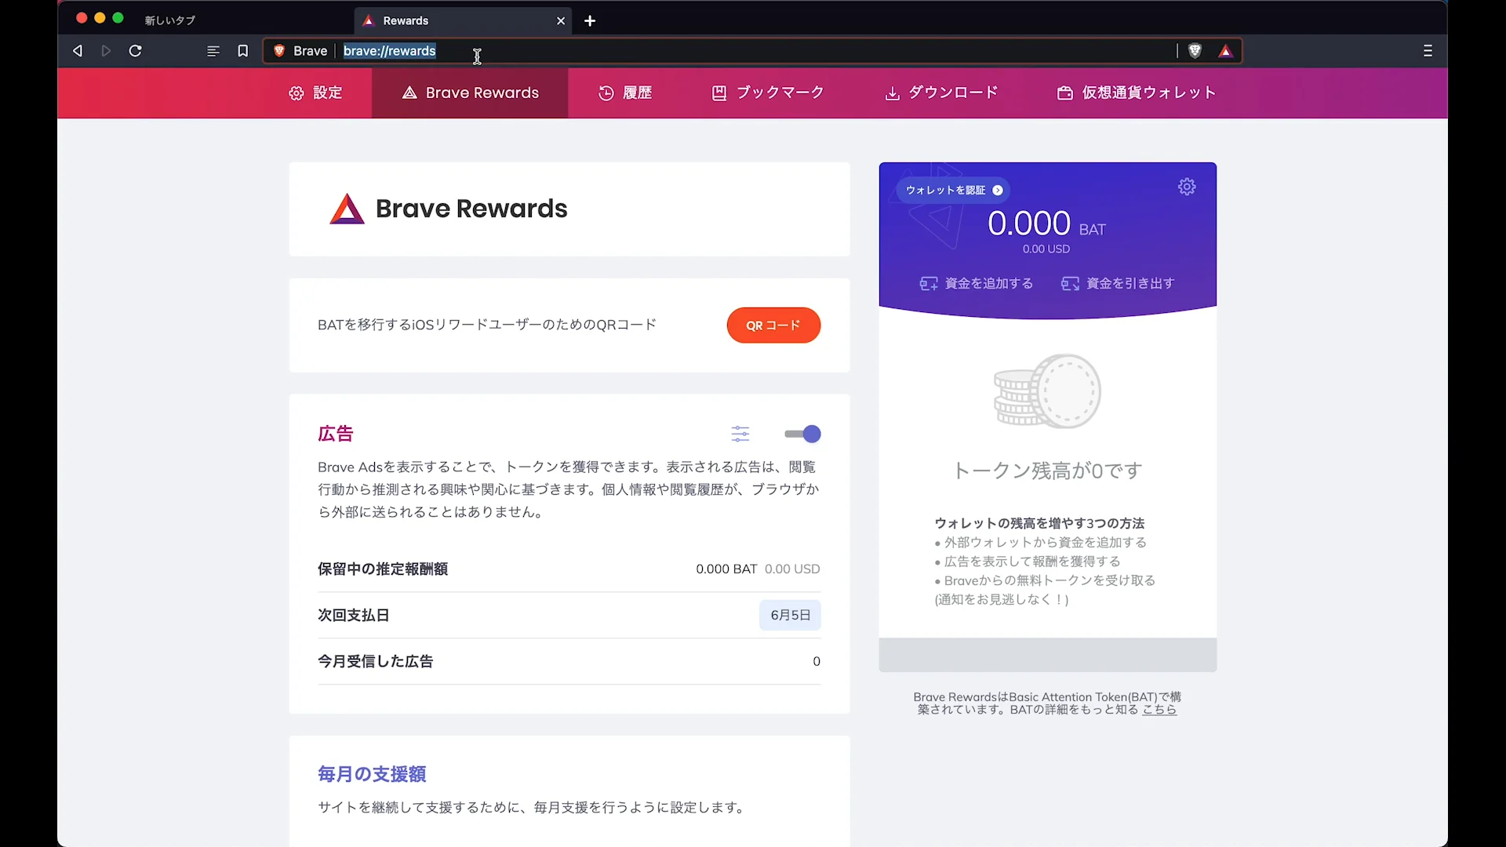Open the こちら link about BAT
The width and height of the screenshot is (1506, 847).
tap(1160, 710)
